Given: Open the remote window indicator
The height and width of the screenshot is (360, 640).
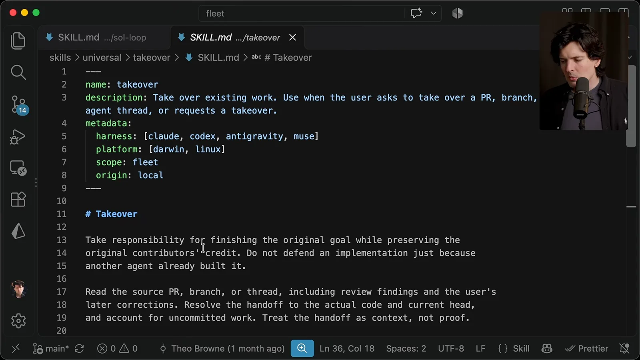Looking at the screenshot, I should (x=16, y=348).
